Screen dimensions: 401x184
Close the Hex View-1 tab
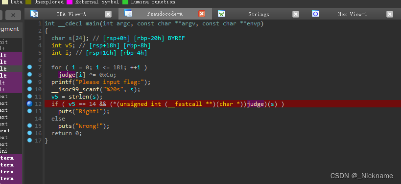pyautogui.click(x=389, y=14)
